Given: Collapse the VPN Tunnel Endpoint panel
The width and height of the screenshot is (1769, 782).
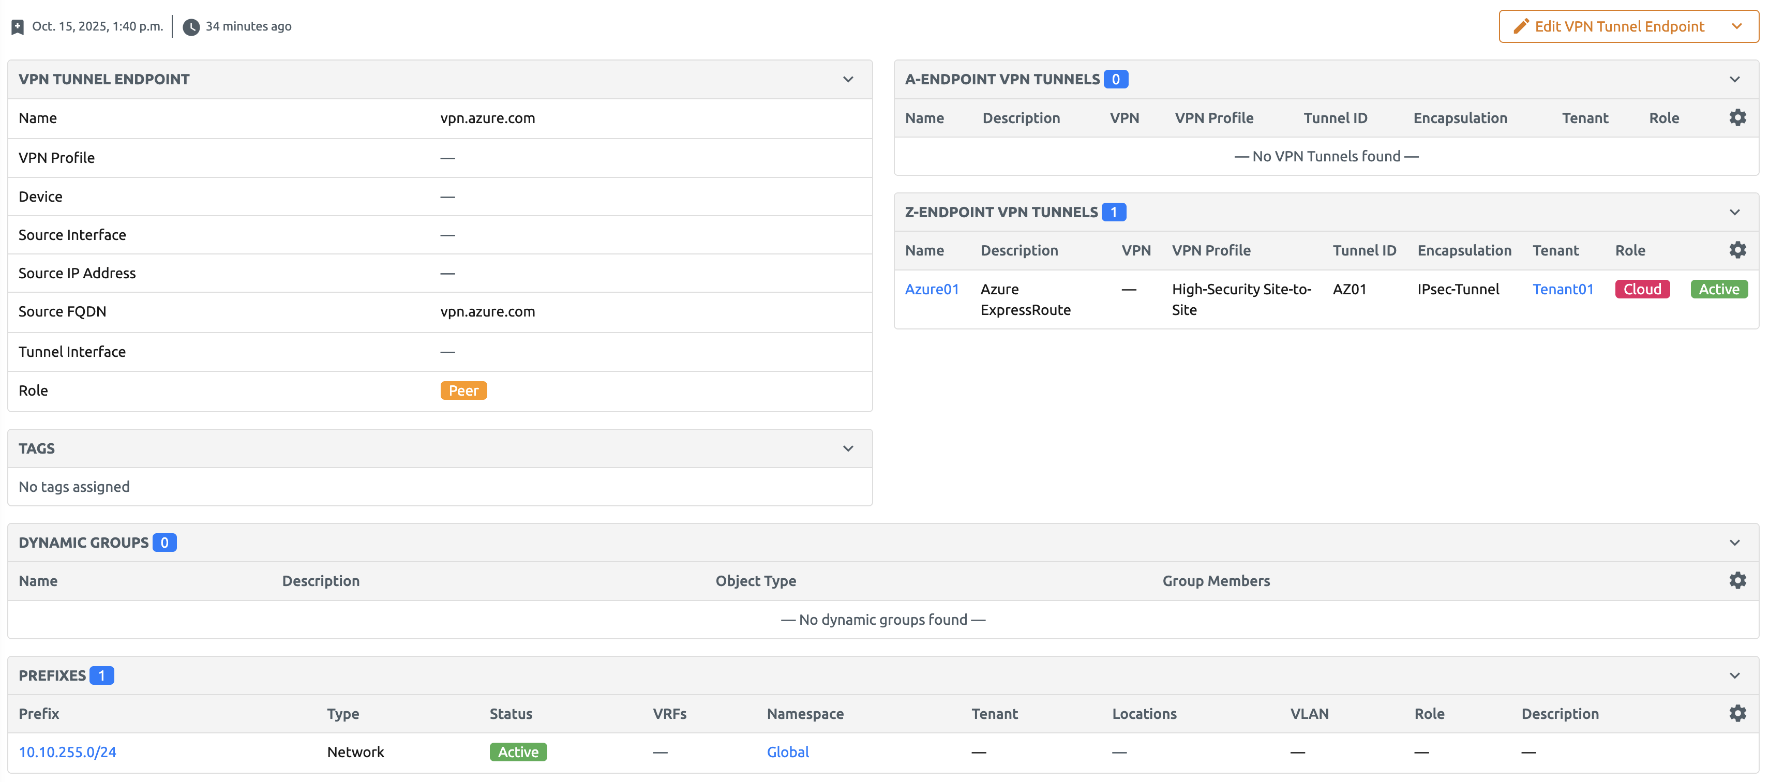Looking at the screenshot, I should (849, 79).
